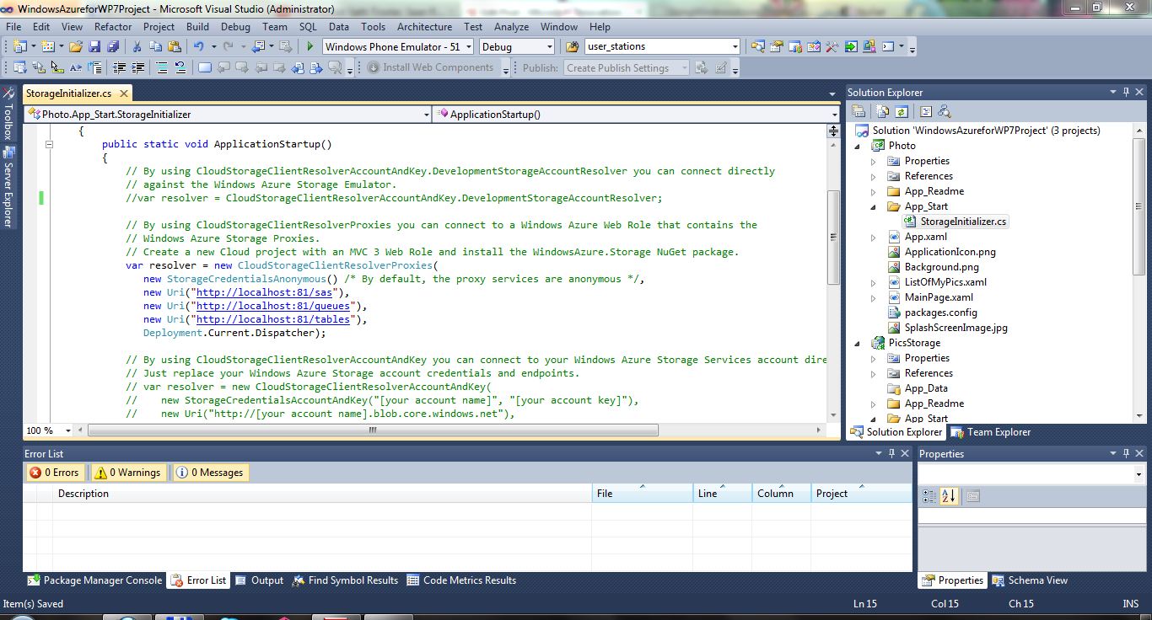Open the Refactor menu
The width and height of the screenshot is (1152, 620).
[112, 27]
